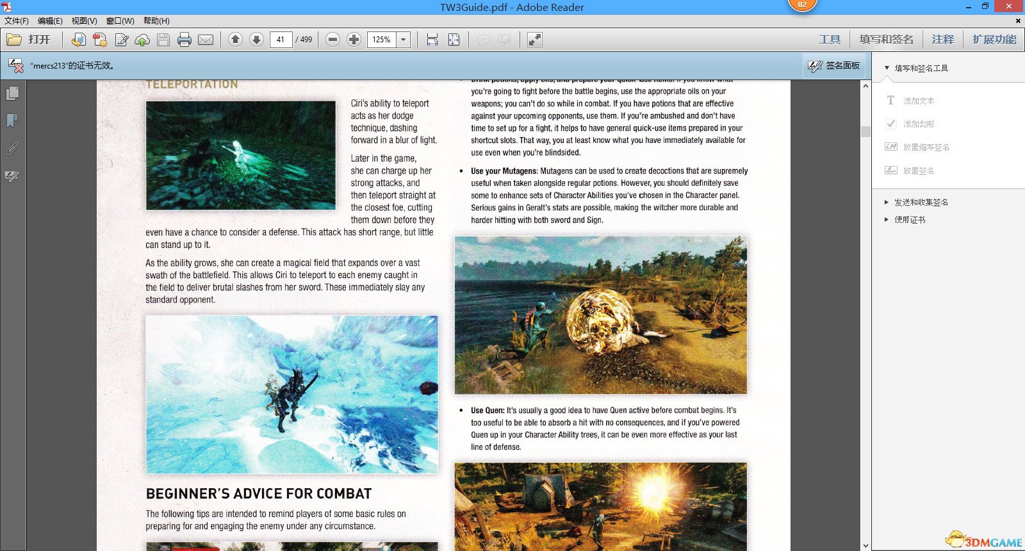Image resolution: width=1025 pixels, height=551 pixels.
Task: Click the fit width scrolling icon
Action: click(432, 40)
